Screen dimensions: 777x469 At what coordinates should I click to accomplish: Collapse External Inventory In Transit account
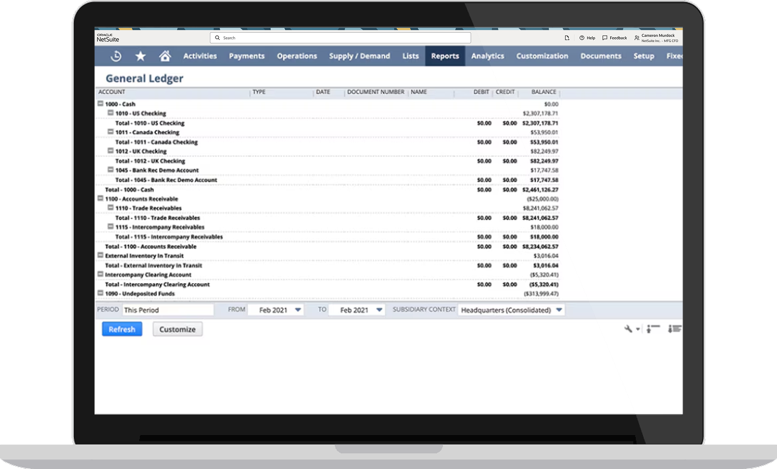[100, 255]
